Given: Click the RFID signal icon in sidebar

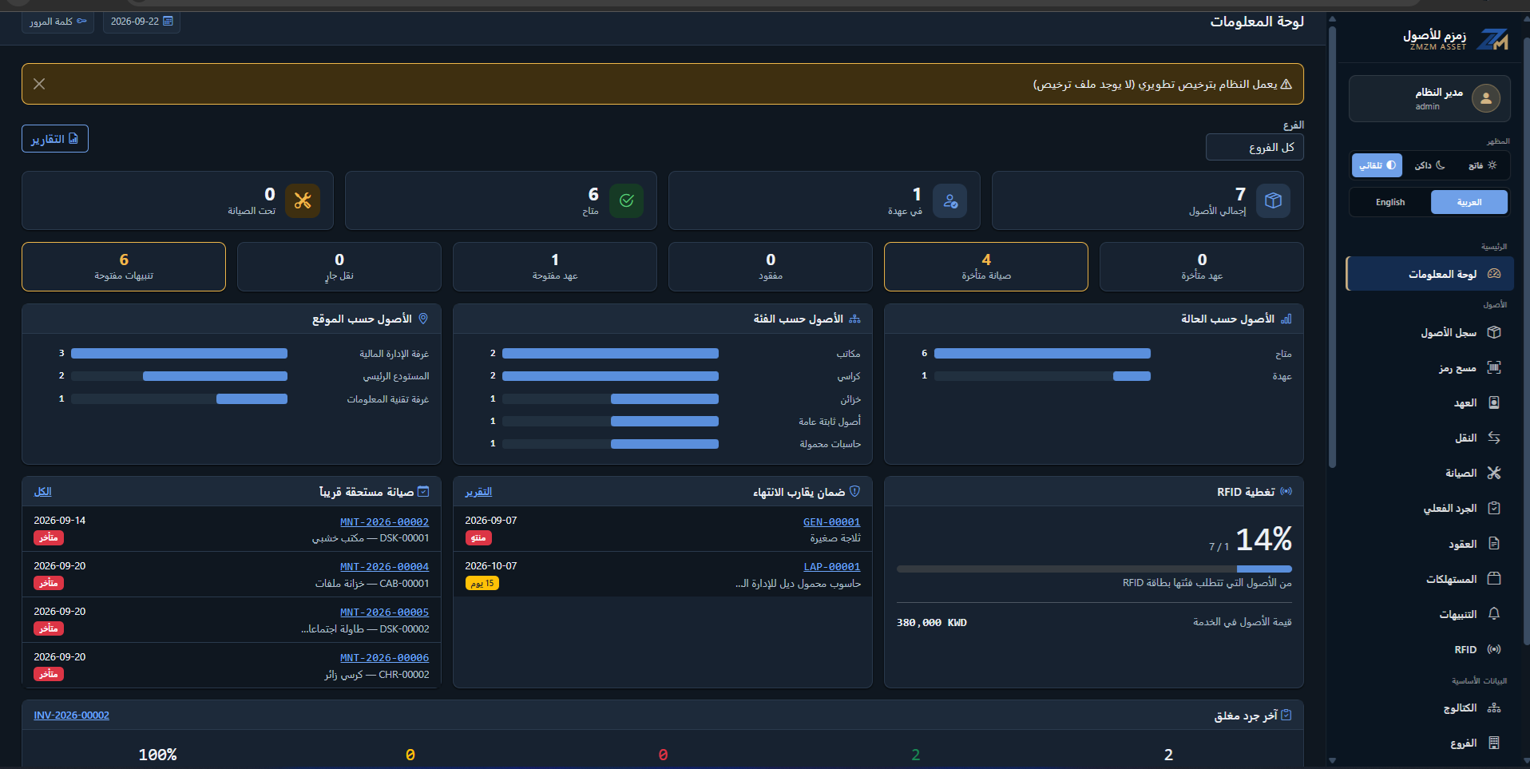Looking at the screenshot, I should pos(1494,649).
